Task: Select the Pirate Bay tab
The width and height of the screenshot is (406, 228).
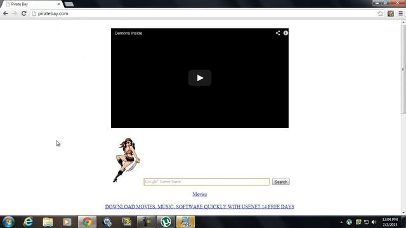Action: pos(31,4)
